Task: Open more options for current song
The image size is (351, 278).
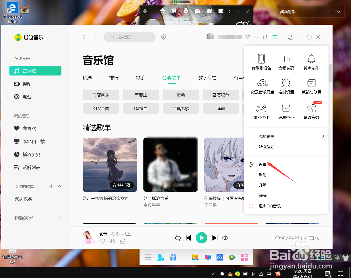Action: point(123,241)
